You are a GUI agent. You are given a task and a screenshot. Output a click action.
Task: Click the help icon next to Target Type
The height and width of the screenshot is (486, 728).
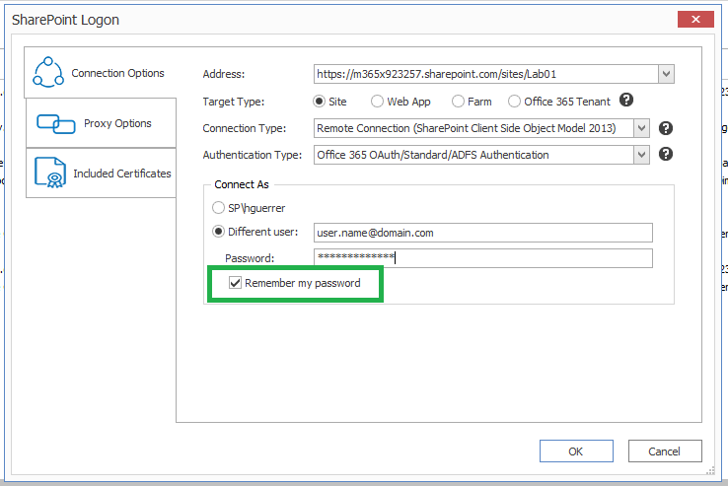pos(626,100)
